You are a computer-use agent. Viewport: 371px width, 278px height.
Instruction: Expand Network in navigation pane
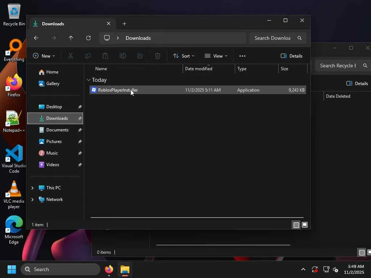tap(32, 199)
